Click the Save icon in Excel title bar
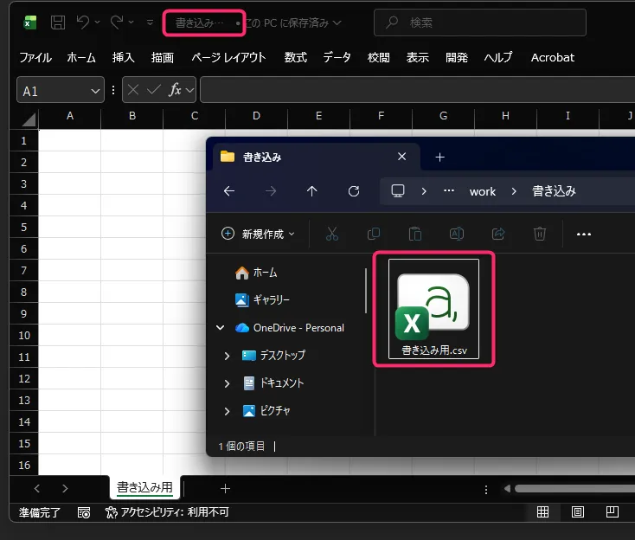This screenshot has width=635, height=540. (x=57, y=22)
